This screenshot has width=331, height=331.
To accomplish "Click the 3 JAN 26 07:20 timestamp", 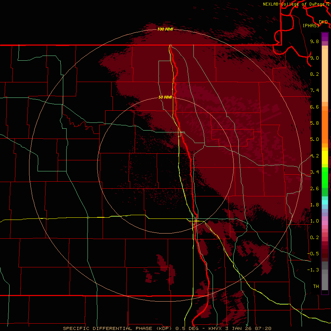I will 248,328.
